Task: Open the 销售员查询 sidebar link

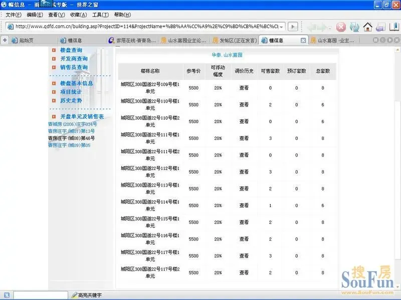Action: pos(74,67)
